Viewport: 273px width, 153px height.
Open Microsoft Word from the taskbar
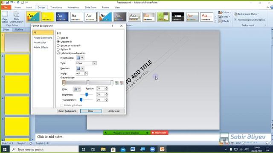pos(133,149)
